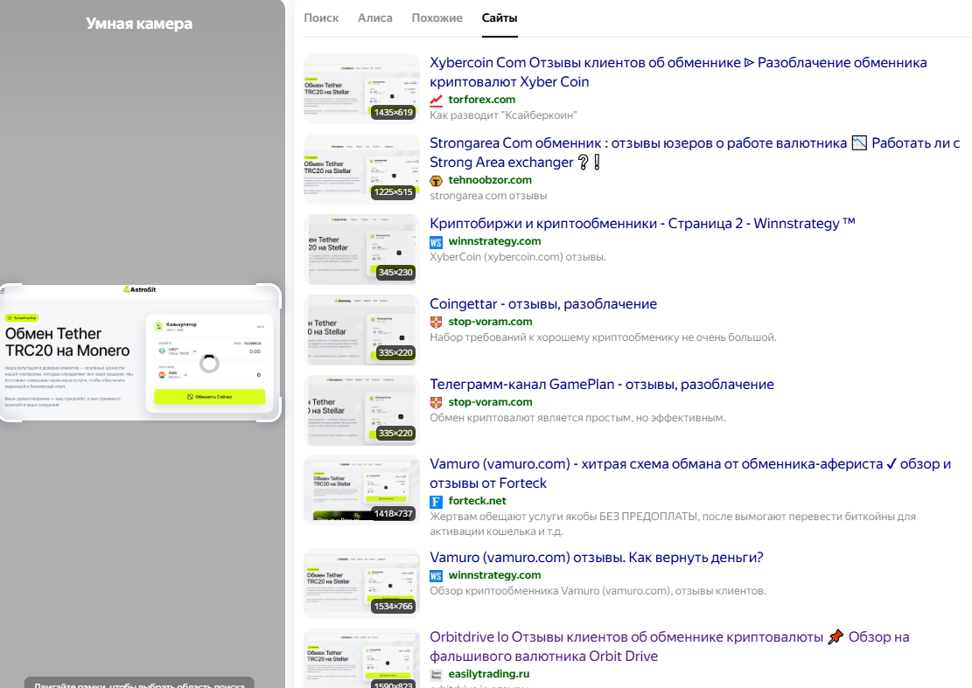This screenshot has height=688, width=972.
Task: Click the AstroSit logo in the preview
Action: click(x=140, y=289)
